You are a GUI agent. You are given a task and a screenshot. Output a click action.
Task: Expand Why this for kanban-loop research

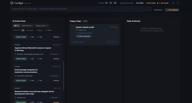54,98
